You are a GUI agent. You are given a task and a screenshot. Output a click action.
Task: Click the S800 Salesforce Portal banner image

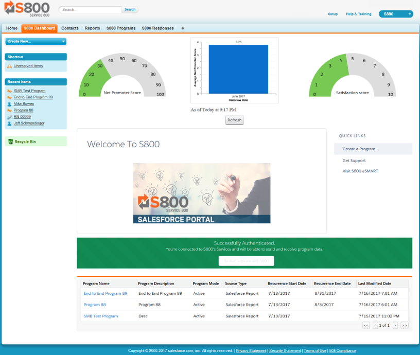(x=202, y=193)
